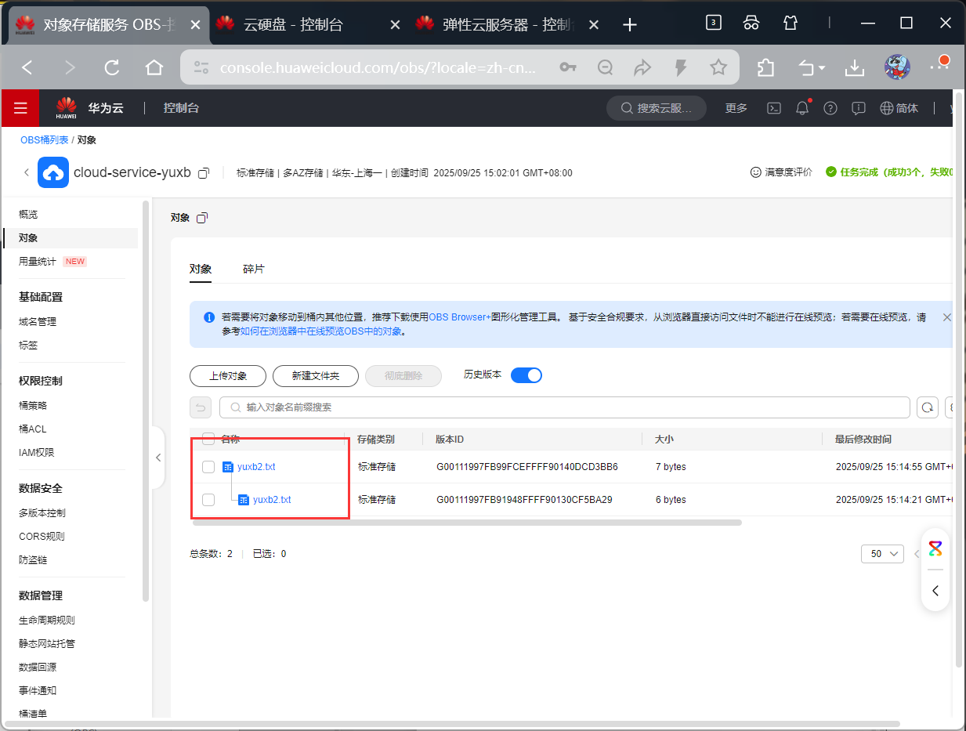The height and width of the screenshot is (731, 966).
Task: Copy icon next to 对象 heading
Action: point(201,218)
